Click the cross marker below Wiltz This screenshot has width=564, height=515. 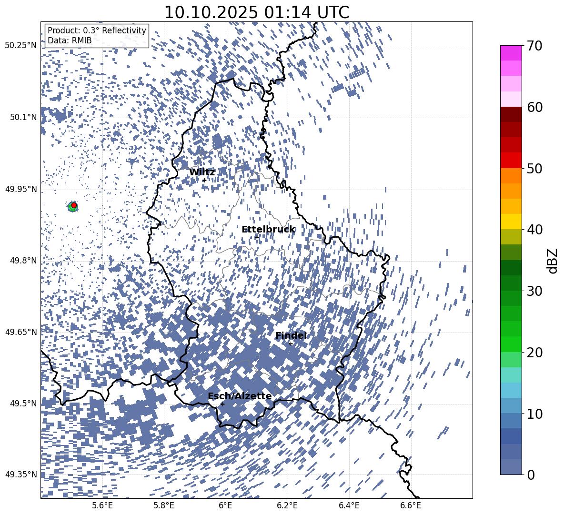point(204,180)
